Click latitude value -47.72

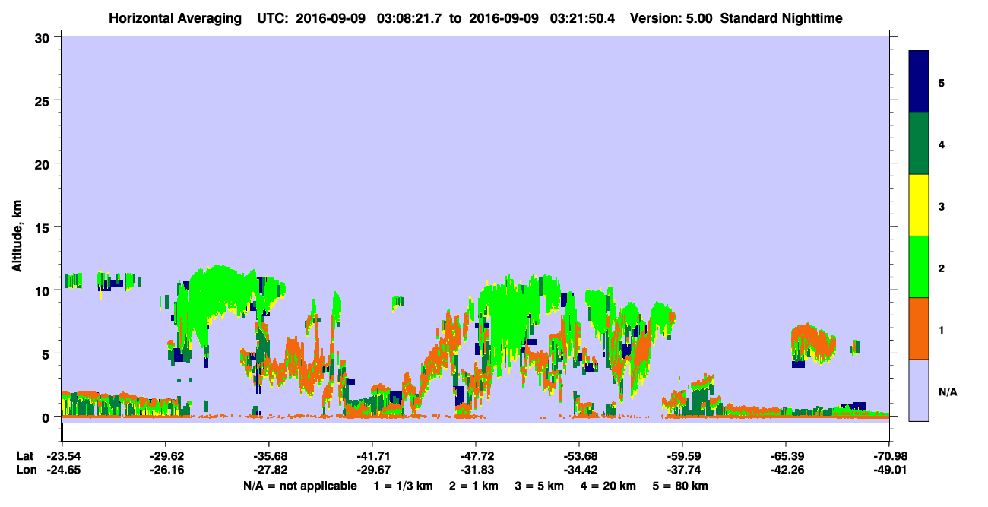(476, 456)
